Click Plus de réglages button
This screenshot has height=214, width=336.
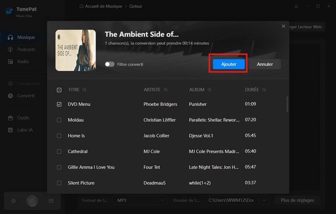point(298,200)
